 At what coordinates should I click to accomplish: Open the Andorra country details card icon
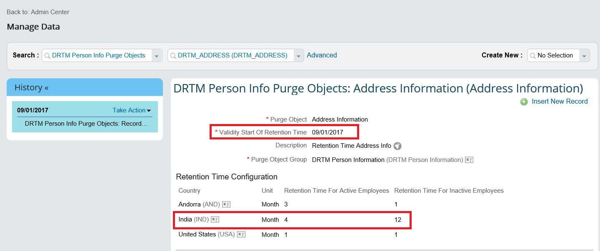[226, 204]
